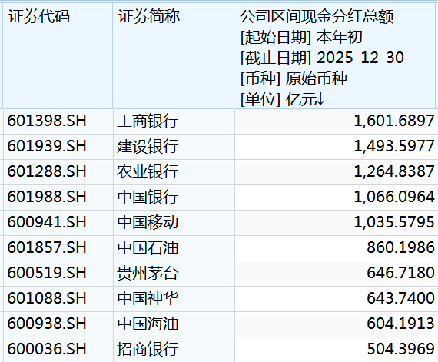Select name cell 中国海油
The width and height of the screenshot is (438, 362).
(174, 324)
